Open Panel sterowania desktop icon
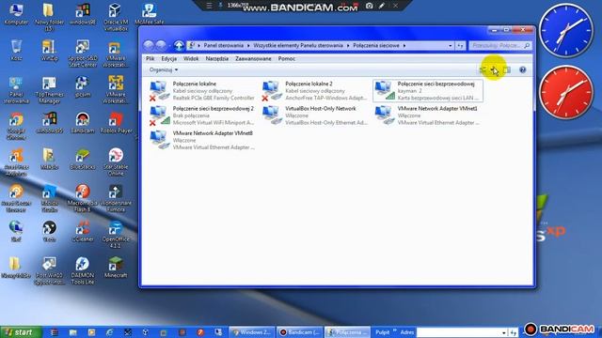Viewport: 602px width, 338px height. [x=16, y=90]
